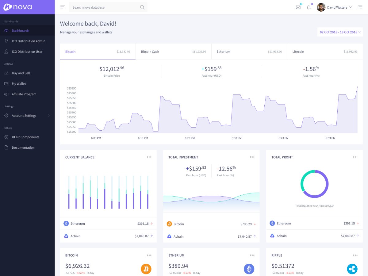Click the orange Bitcoin coin icon
The image size is (368, 276).
pyautogui.click(x=146, y=269)
